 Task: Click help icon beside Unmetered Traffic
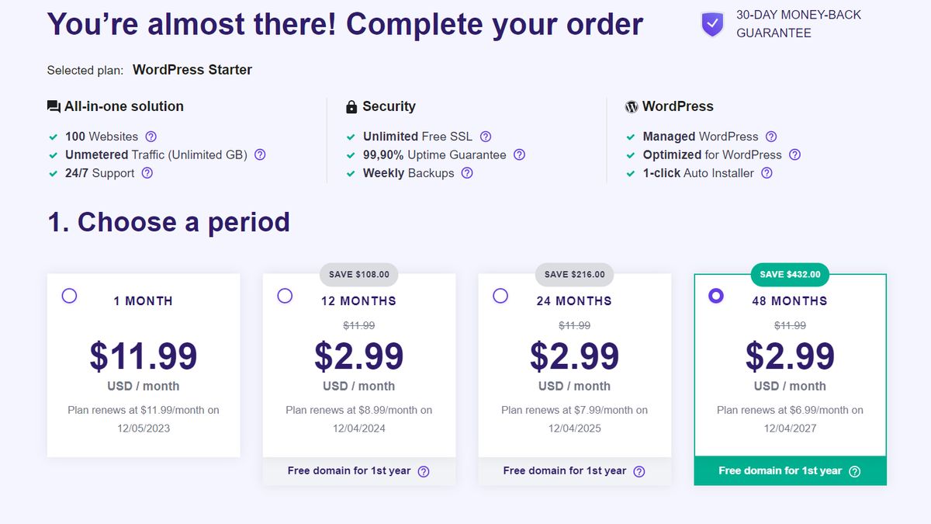tap(260, 154)
